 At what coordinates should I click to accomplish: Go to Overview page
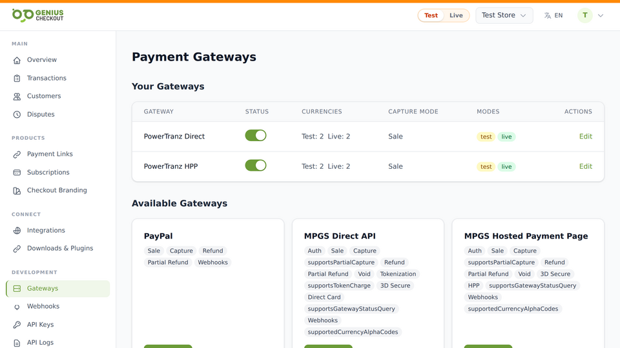[x=57, y=60]
